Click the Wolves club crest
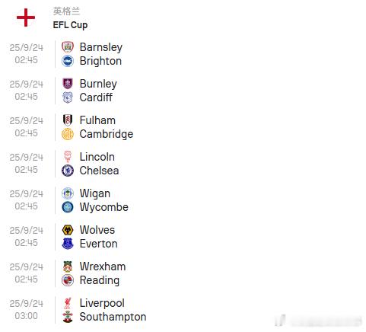This screenshot has width=366, height=332. click(68, 230)
